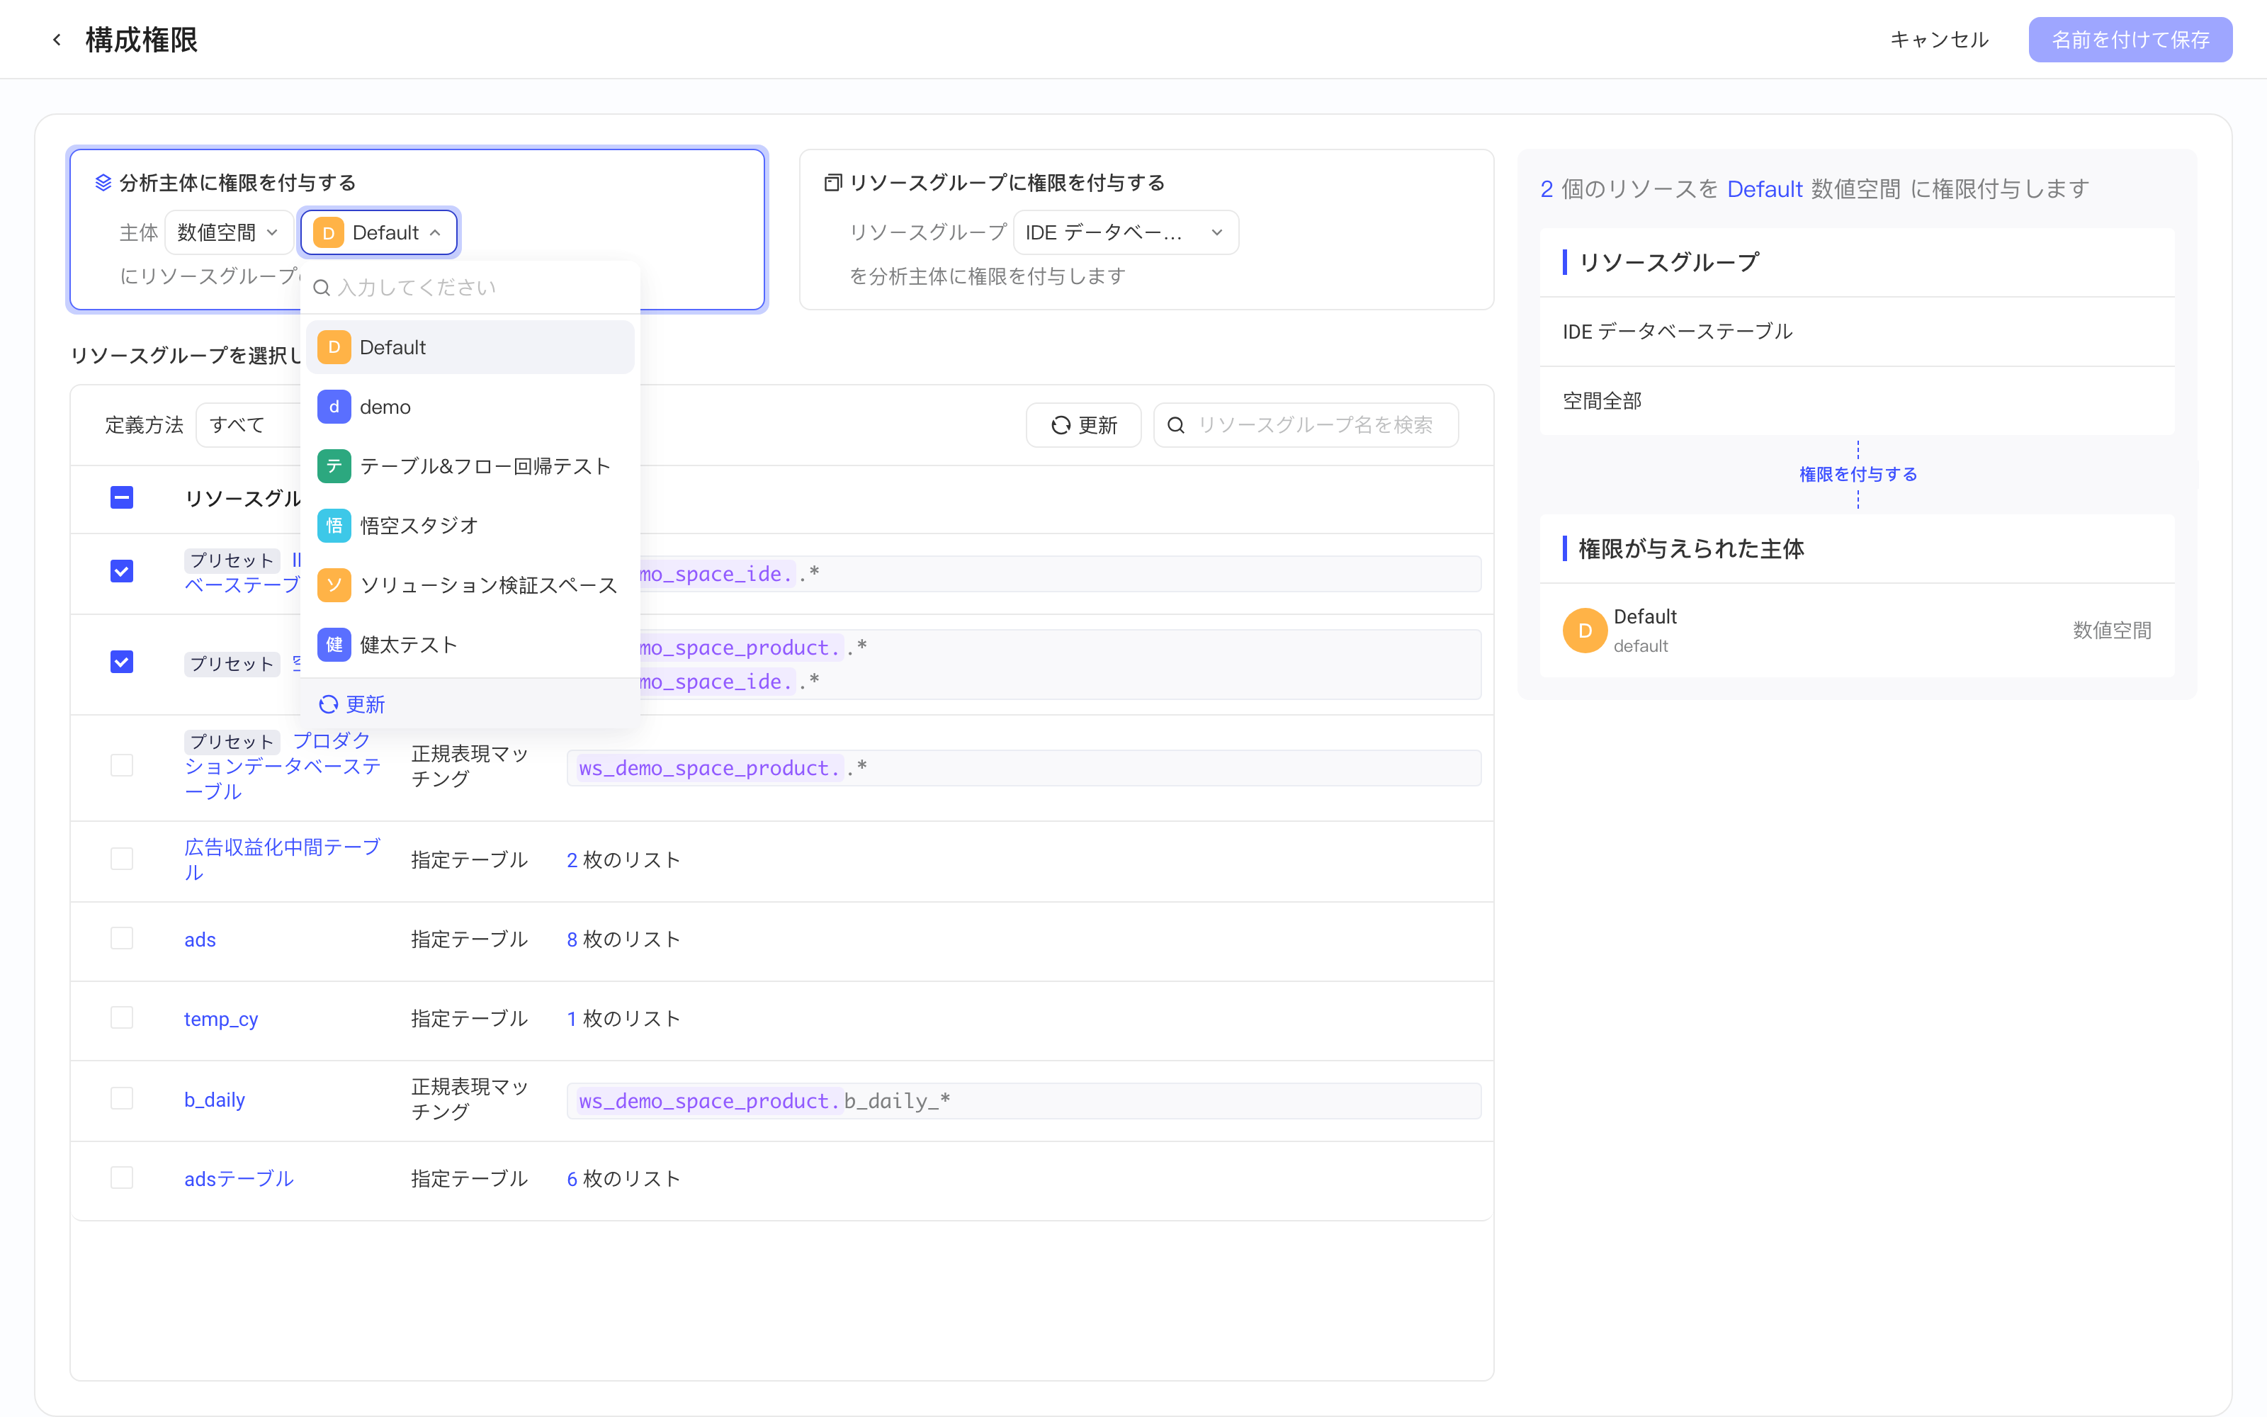2267x1417 pixels.
Task: Click the search icon in リソースグループ名 search box
Action: pos(1176,426)
